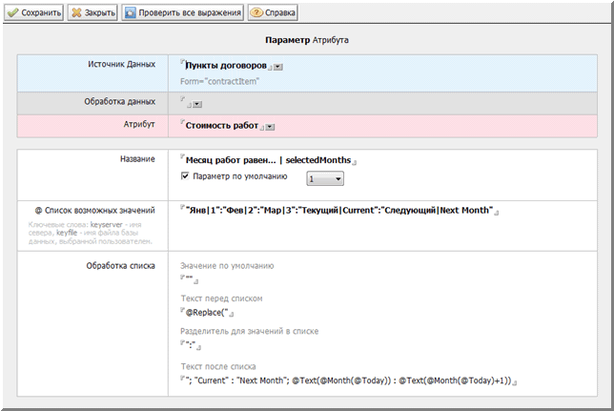Open Справка help button
Screen dimensions: 614x411
tap(273, 12)
